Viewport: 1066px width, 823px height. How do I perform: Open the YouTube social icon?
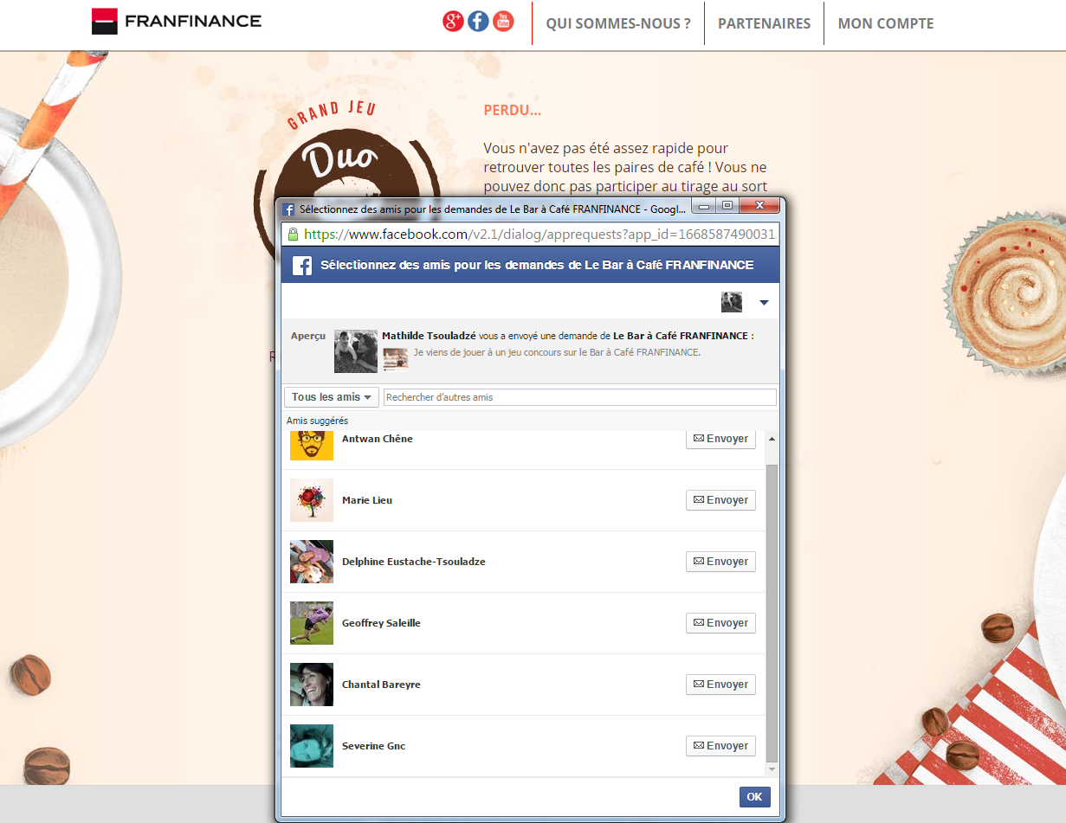pos(503,22)
